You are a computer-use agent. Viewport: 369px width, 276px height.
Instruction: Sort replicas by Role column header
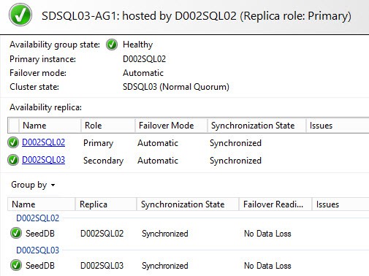coord(108,126)
